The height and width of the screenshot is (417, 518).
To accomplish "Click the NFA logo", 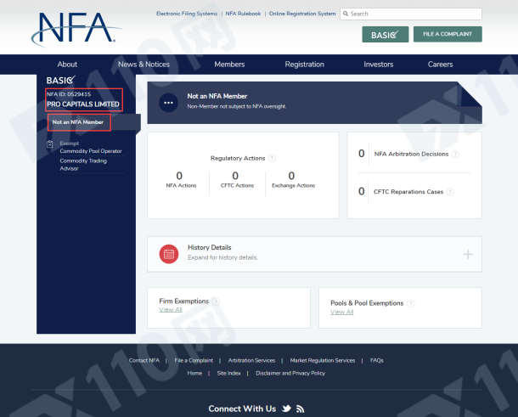I will point(76,29).
